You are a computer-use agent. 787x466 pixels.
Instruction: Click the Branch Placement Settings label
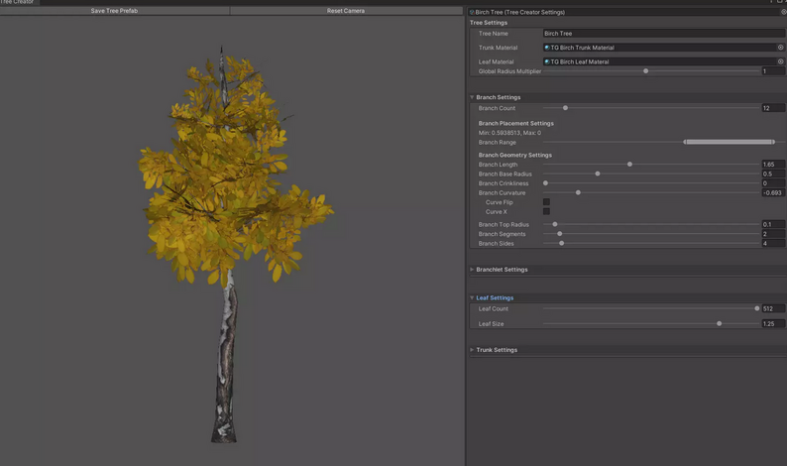tap(516, 124)
